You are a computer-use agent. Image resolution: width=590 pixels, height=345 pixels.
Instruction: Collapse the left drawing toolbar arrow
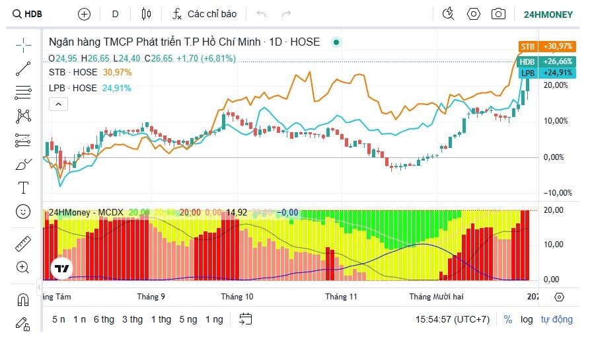39,287
